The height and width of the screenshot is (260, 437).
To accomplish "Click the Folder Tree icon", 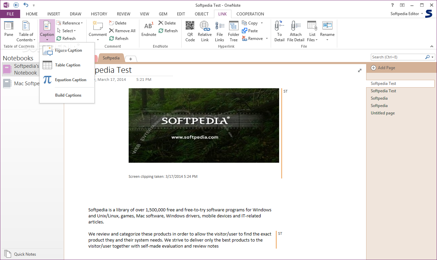I will click(233, 25).
